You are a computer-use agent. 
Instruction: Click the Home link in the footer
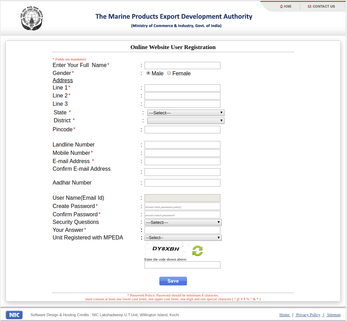click(284, 315)
